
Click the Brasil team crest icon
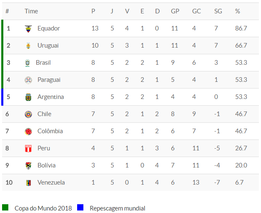click(x=28, y=63)
